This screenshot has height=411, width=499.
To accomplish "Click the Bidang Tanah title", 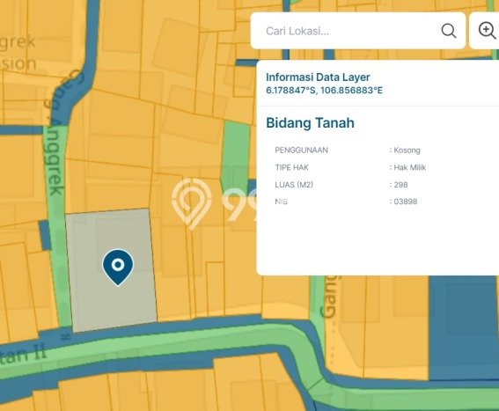I will tap(310, 123).
